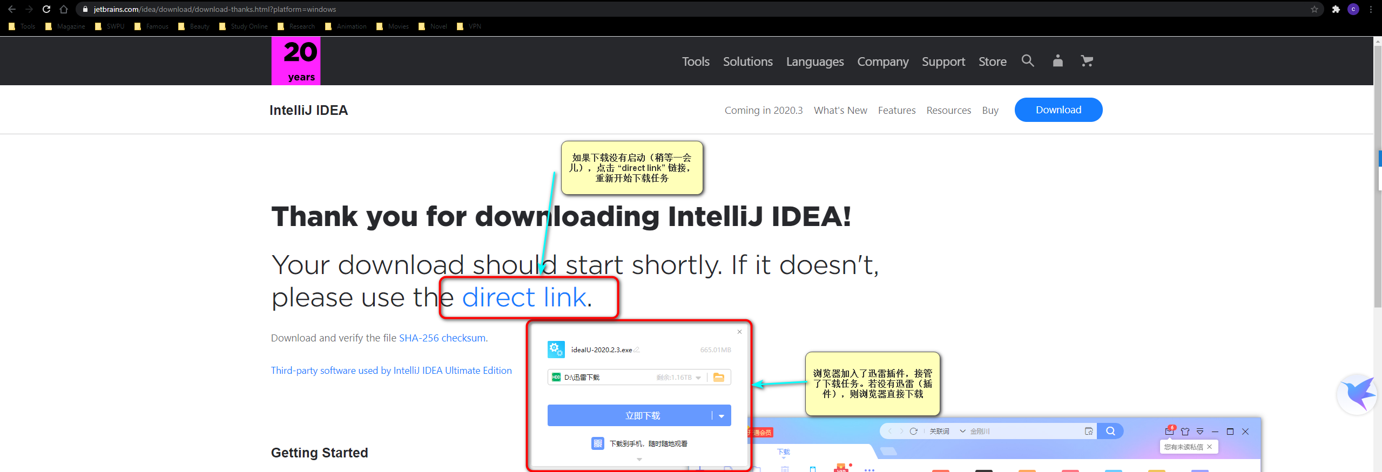This screenshot has height=472, width=1382.
Task: Expand more options arrow at dialog bottom
Action: 639,460
